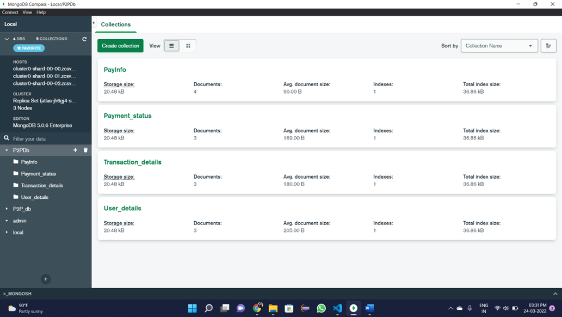Expand the admin database node
Image resolution: width=562 pixels, height=317 pixels.
pos(7,221)
